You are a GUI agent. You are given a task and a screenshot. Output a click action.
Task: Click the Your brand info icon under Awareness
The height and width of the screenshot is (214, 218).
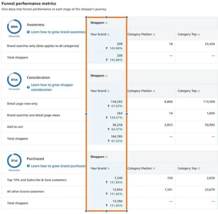(109, 34)
